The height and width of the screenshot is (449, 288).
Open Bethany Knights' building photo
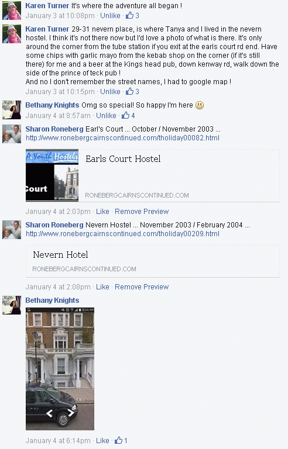coord(60,369)
